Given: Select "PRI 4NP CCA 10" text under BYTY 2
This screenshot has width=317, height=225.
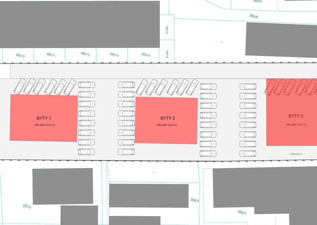Looking at the screenshot, I should [x=167, y=125].
